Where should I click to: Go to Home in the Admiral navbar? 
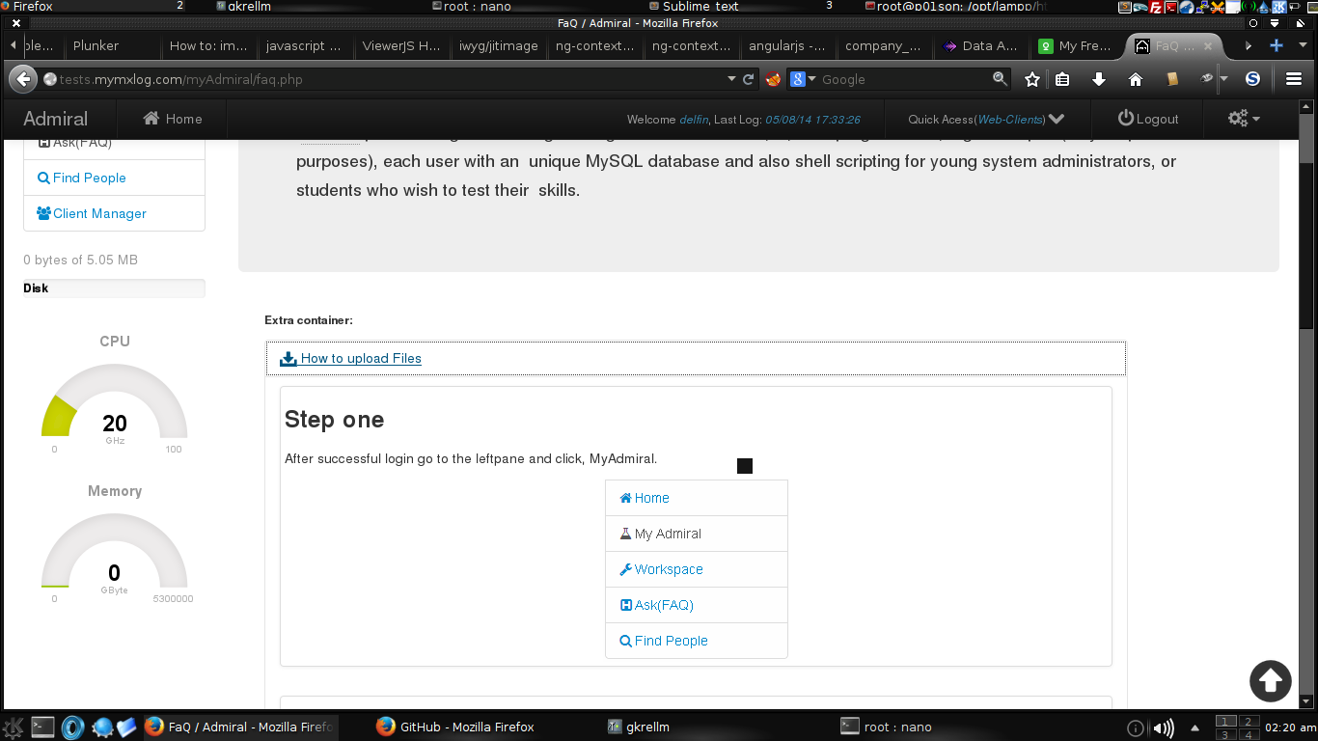[x=173, y=119]
